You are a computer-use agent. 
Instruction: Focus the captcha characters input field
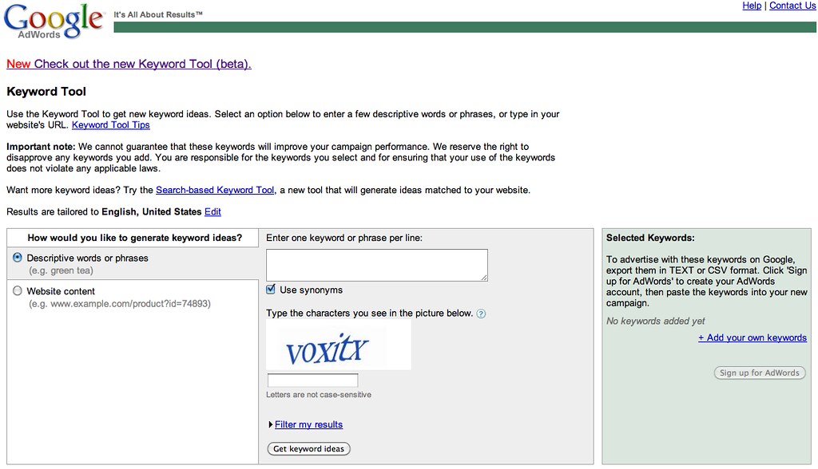point(312,380)
